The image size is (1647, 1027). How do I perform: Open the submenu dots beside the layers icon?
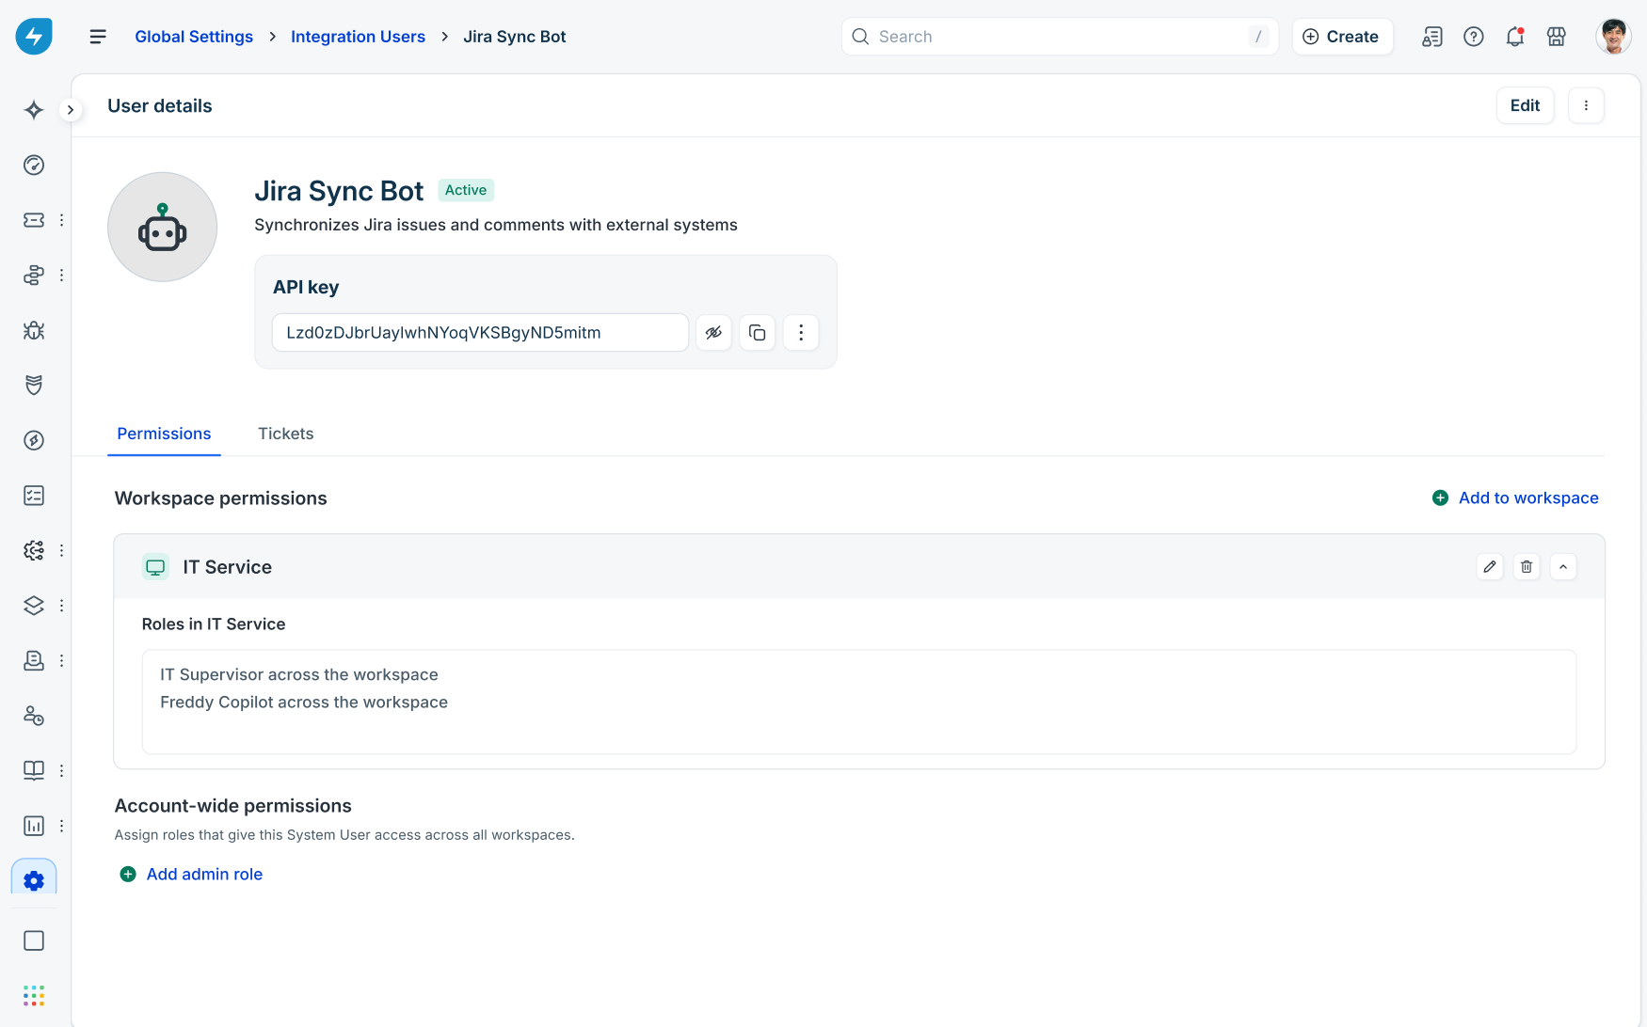click(x=61, y=606)
